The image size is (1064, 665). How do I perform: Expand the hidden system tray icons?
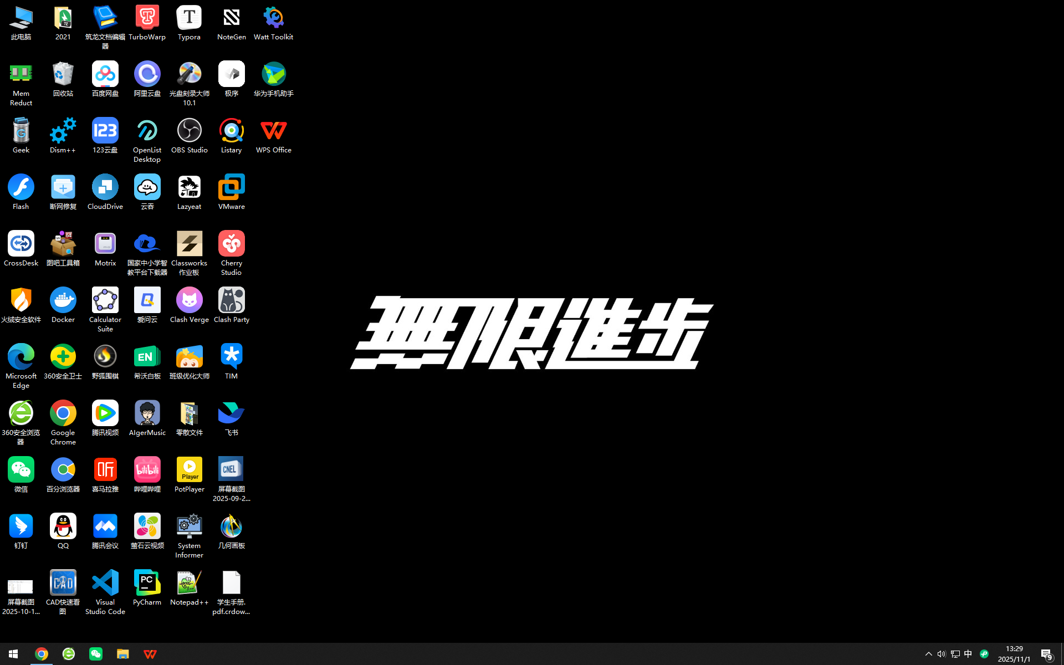click(x=928, y=654)
